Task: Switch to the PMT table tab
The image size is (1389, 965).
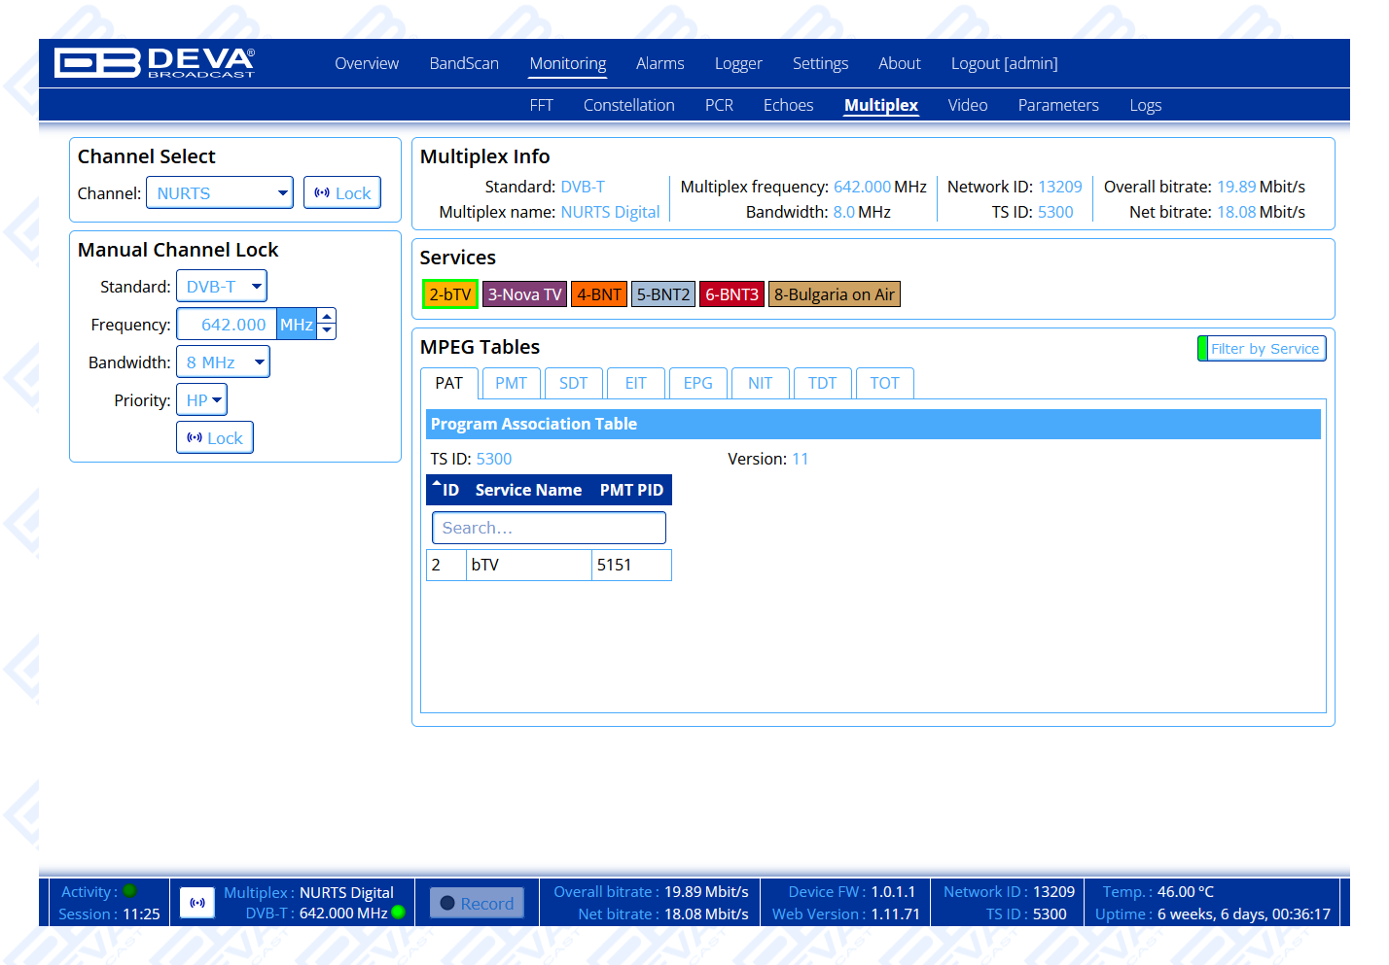Action: (x=511, y=383)
